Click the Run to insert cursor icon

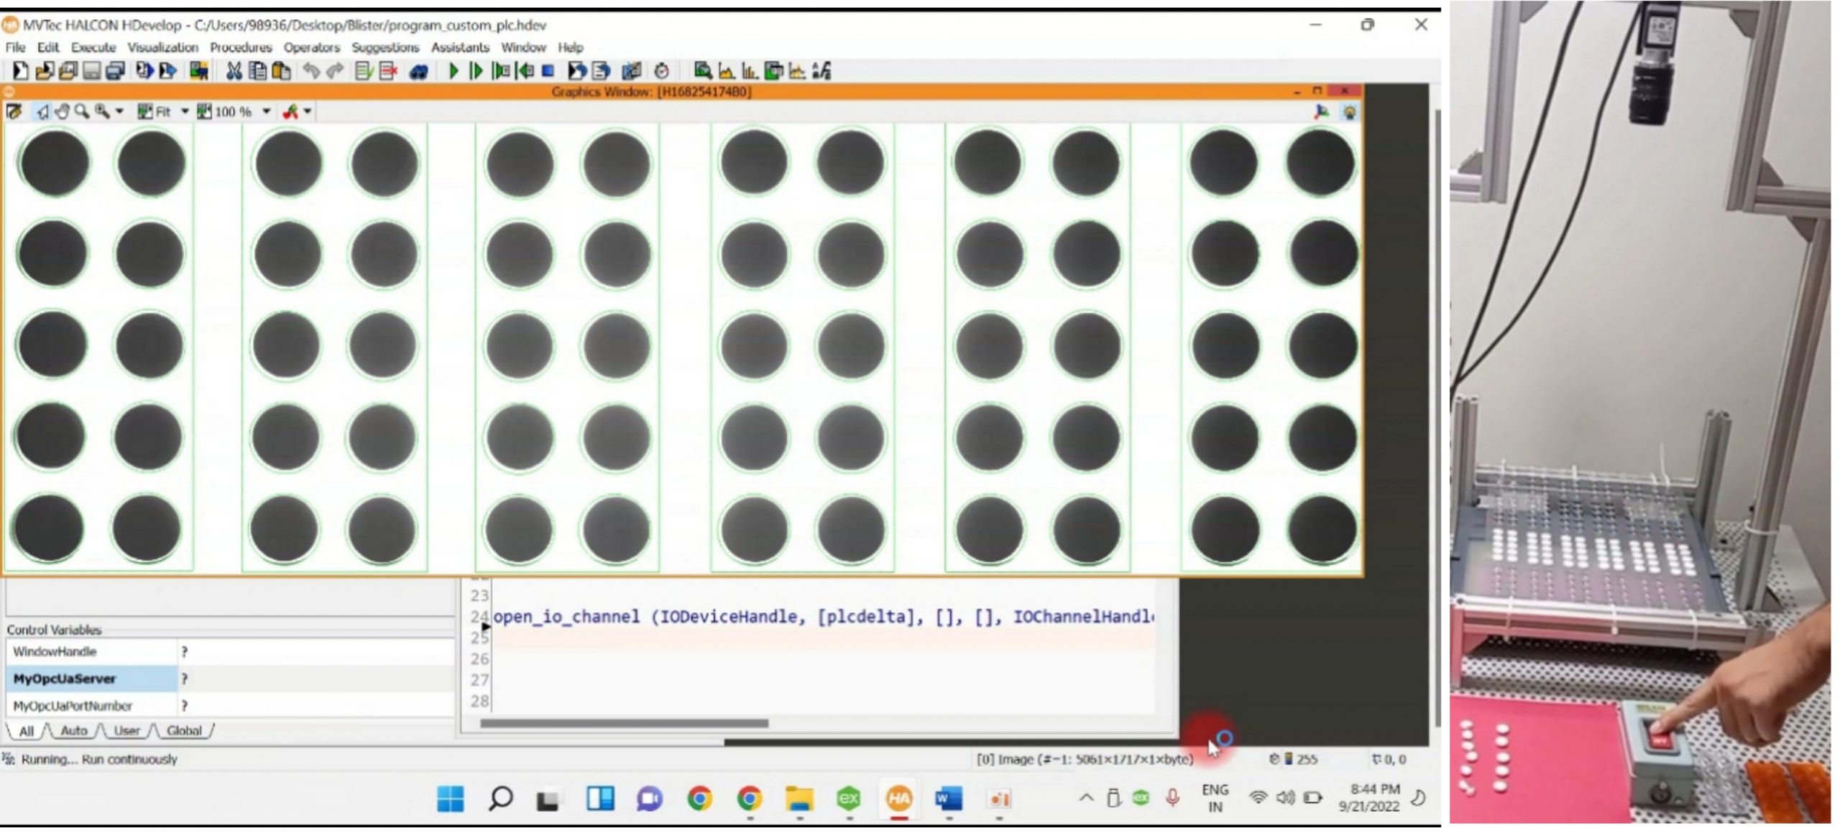point(476,71)
